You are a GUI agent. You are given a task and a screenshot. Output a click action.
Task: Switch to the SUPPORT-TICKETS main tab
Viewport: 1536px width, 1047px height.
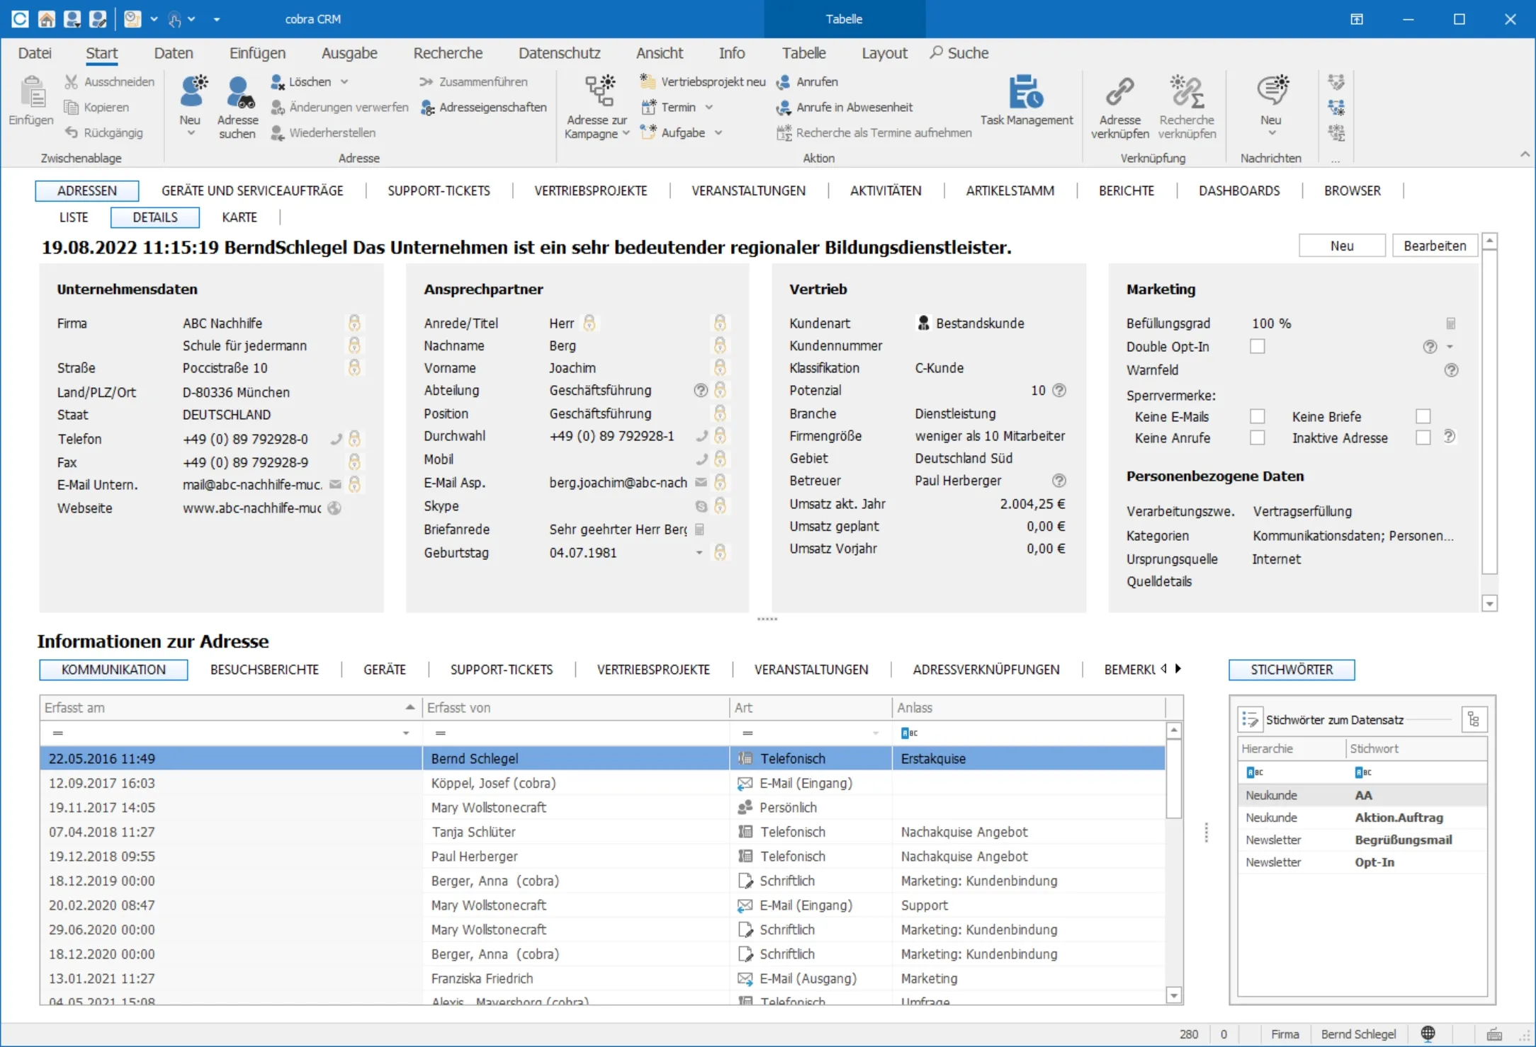coord(439,191)
